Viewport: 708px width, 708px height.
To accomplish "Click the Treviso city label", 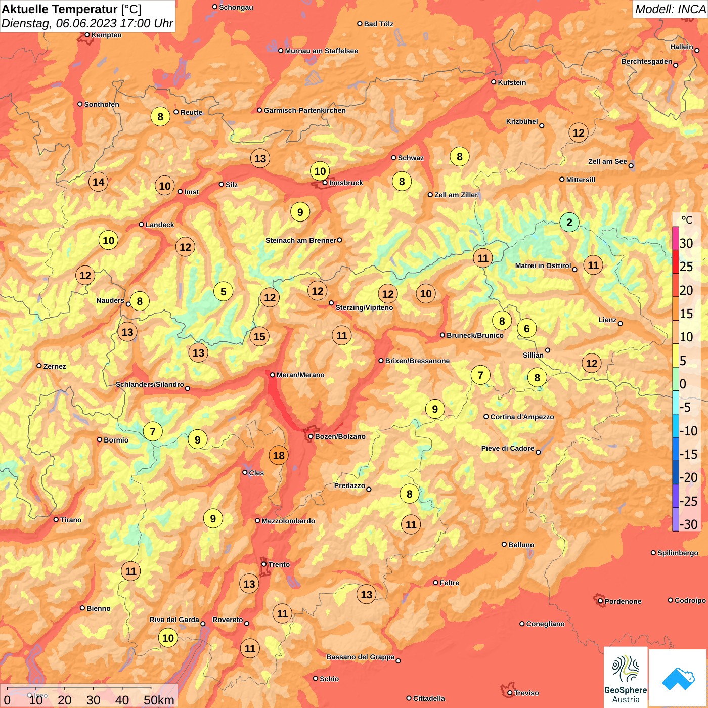I will coord(526,693).
